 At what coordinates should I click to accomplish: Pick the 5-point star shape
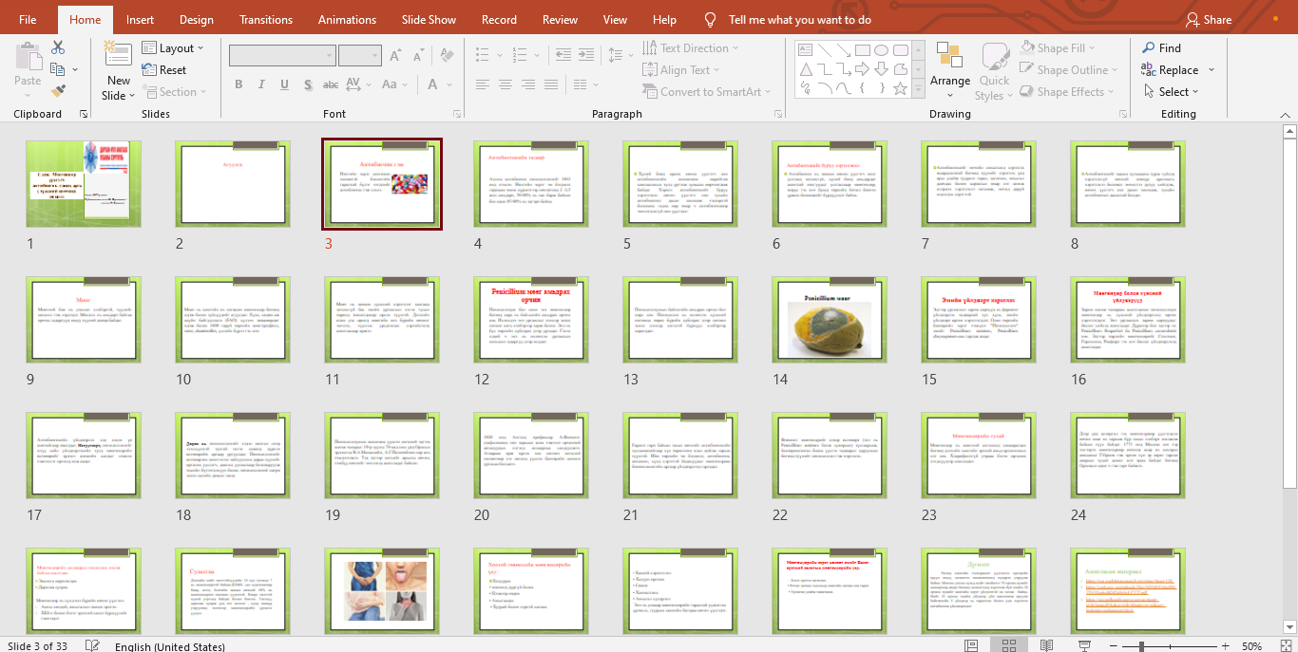(x=900, y=88)
